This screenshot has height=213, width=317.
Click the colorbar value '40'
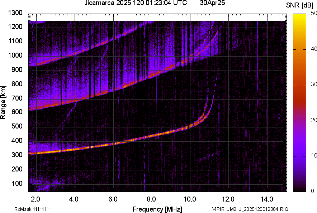click(314, 49)
